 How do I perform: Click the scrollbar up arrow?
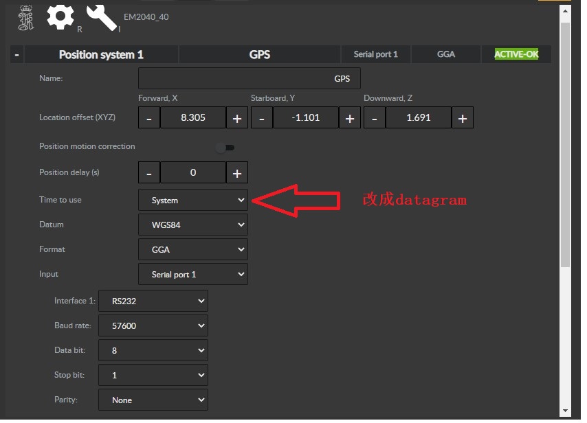[565, 11]
